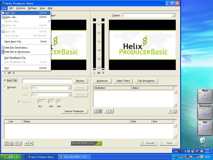Click the add file destination icon below destination list

click(95, 111)
